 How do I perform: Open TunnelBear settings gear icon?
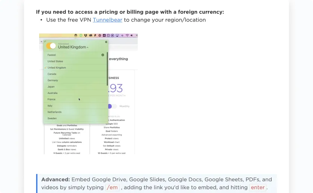tap(106, 42)
